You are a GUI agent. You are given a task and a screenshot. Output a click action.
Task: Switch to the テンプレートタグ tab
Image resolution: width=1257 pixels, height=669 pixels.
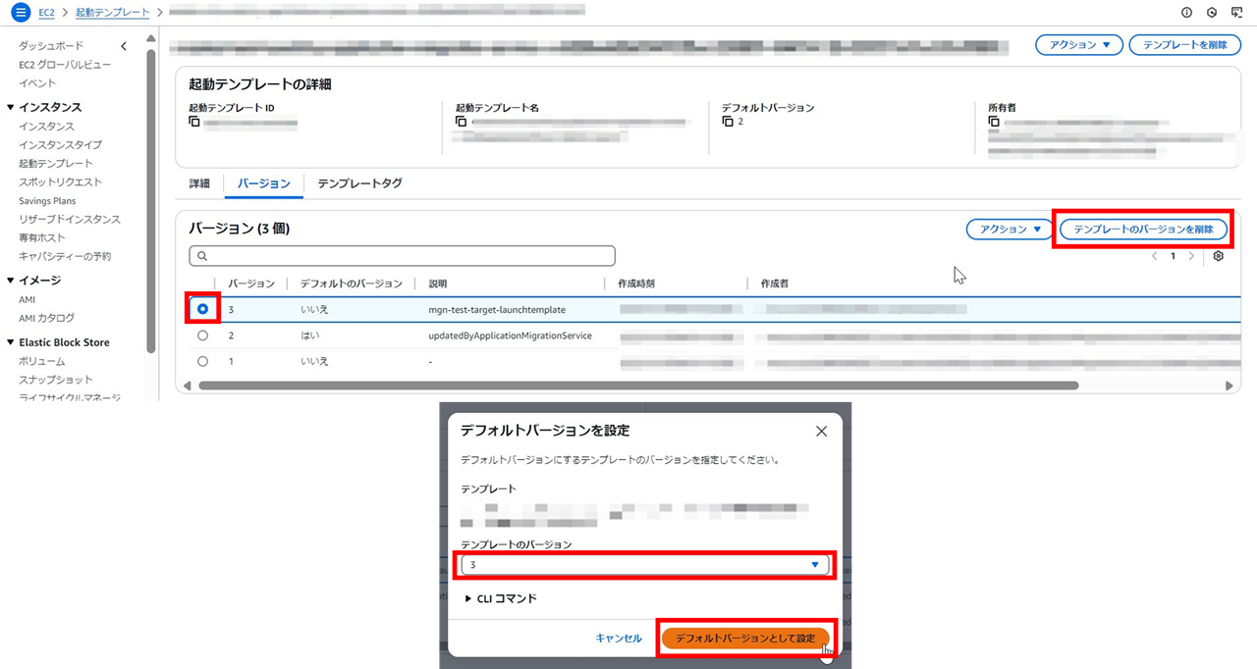pos(358,182)
